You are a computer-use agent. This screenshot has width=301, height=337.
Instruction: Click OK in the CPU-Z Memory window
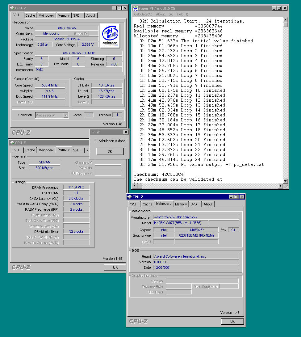[115, 267]
